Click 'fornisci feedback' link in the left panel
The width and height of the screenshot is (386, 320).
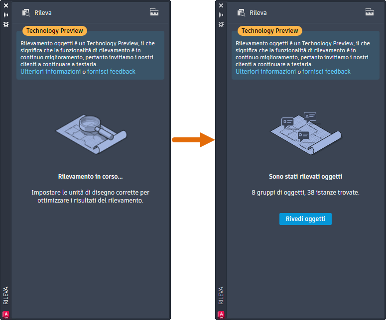pos(111,72)
